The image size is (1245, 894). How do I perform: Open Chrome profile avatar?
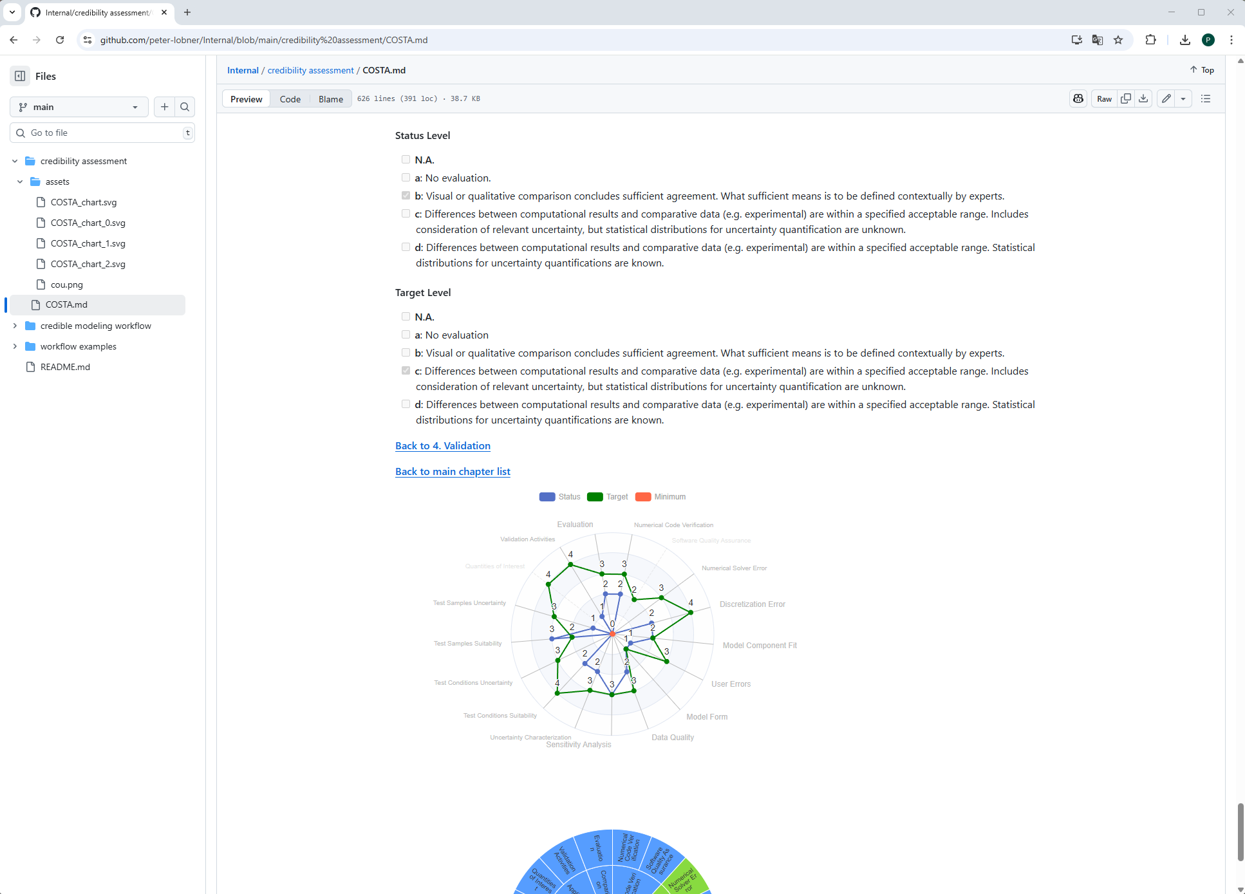point(1208,40)
